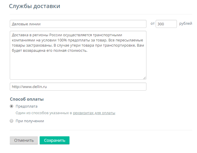Click the blank area inside the description textarea
The width and height of the screenshot is (197, 153).
[78, 66]
